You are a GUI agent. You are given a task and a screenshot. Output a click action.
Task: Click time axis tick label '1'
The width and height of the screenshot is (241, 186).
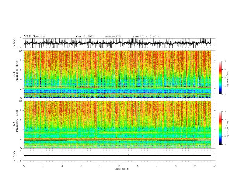point(43,166)
